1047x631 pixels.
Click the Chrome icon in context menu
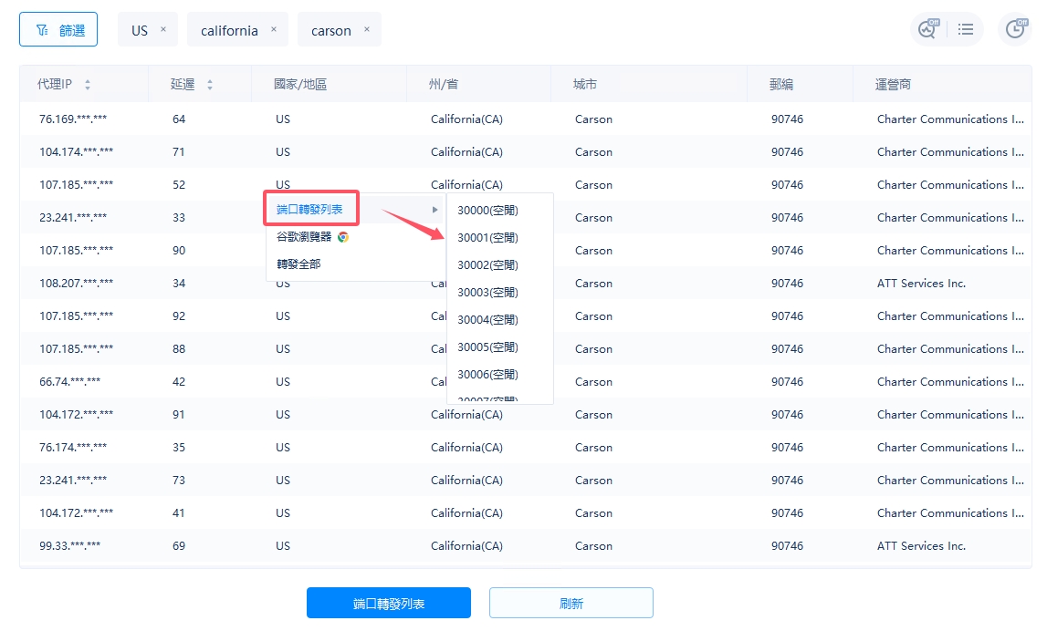click(x=343, y=237)
